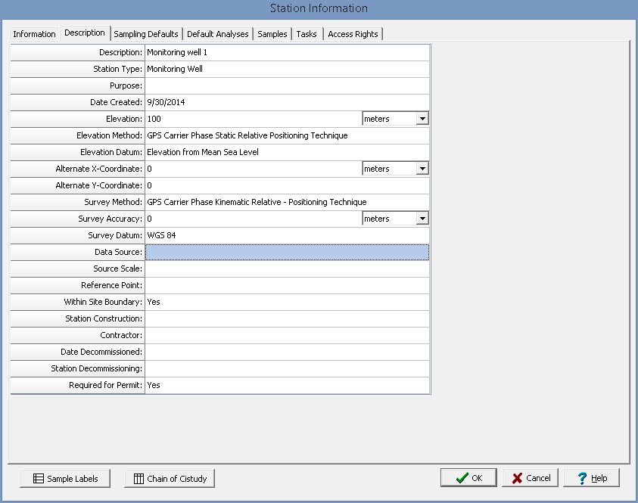Open the Sampling Defaults tab

point(146,34)
